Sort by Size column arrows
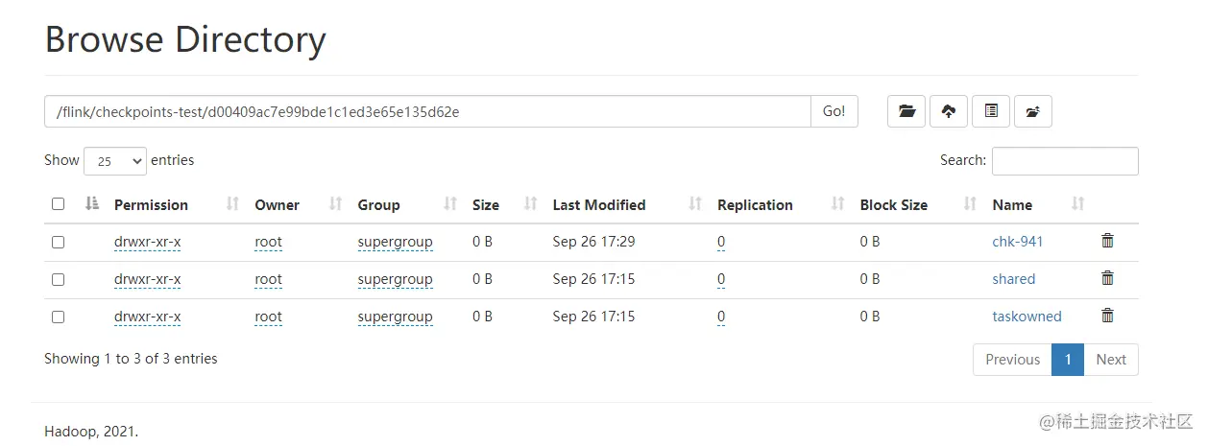1208x446 pixels. point(531,204)
